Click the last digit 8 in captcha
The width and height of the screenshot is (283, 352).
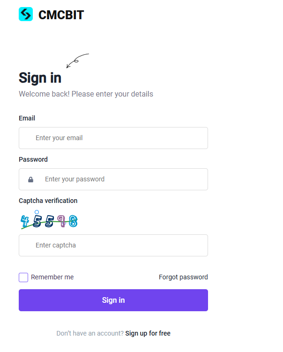click(73, 221)
